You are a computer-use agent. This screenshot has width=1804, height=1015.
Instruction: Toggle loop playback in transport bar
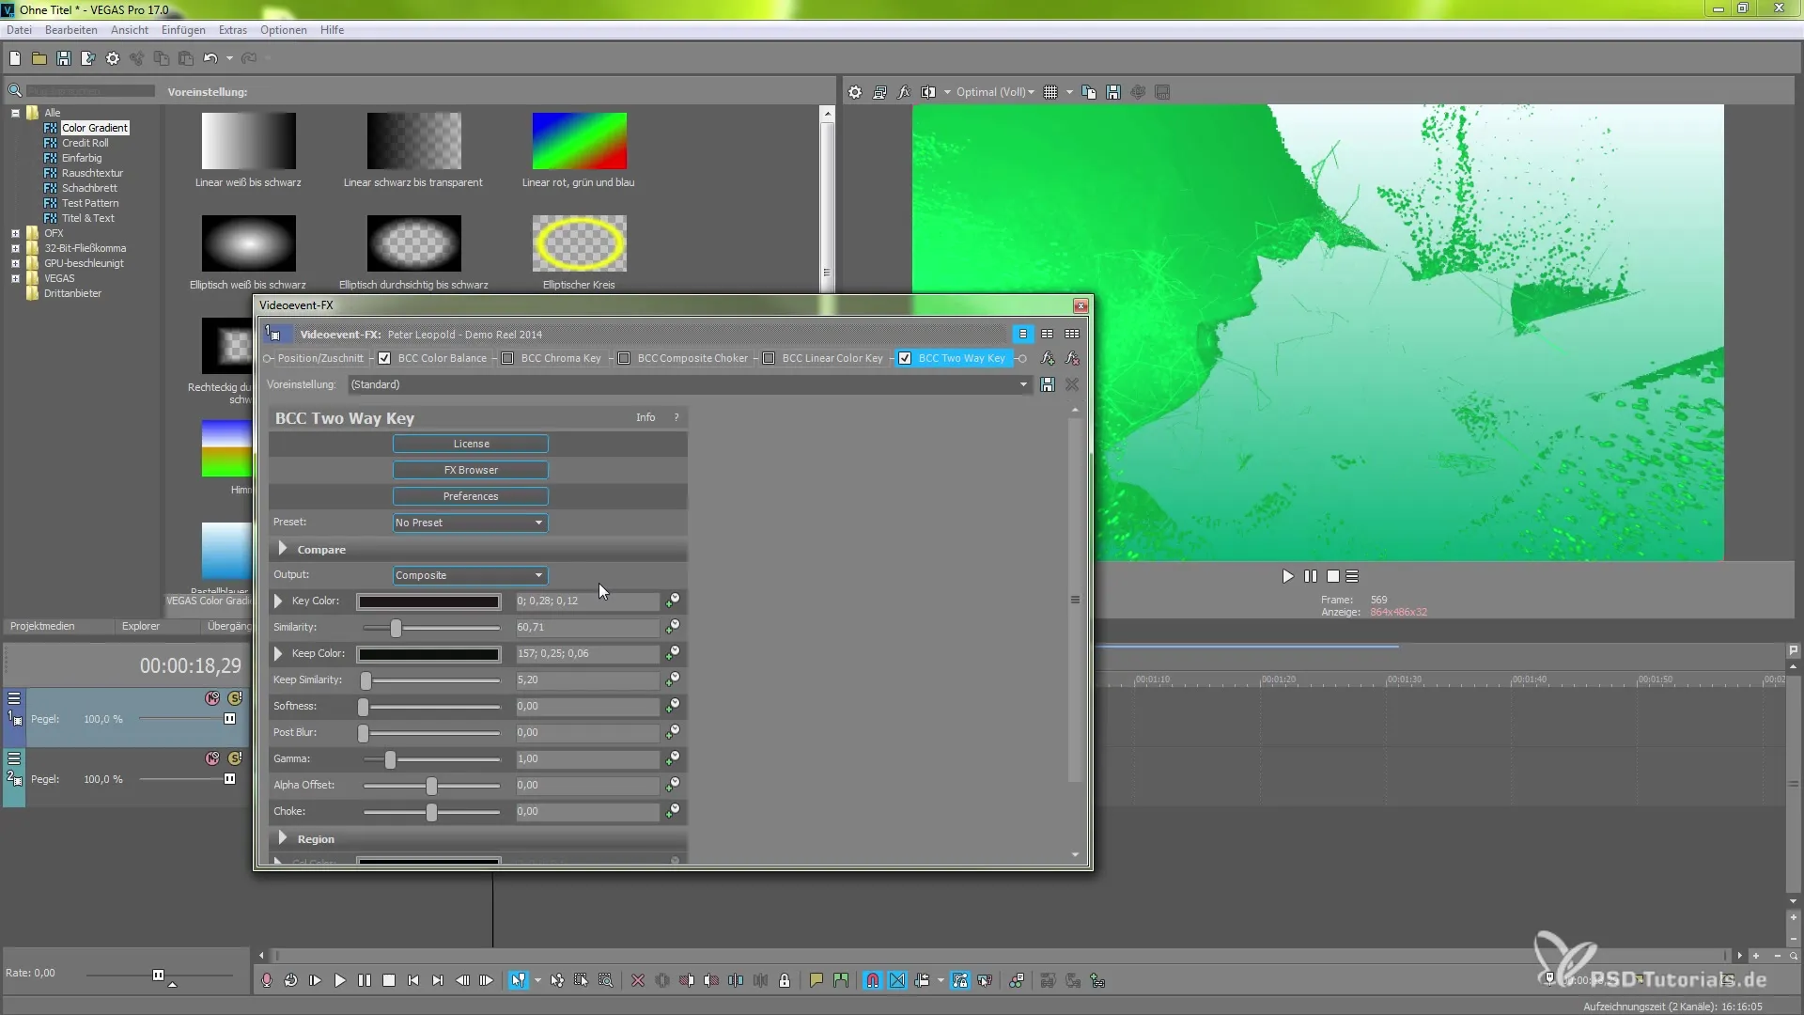point(291,980)
